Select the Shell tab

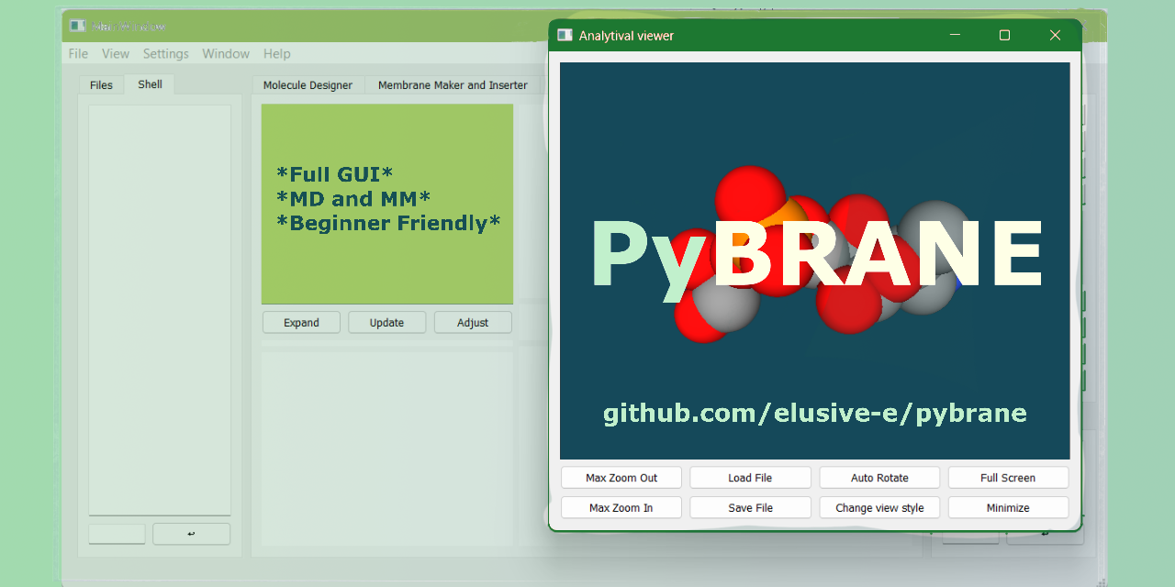pyautogui.click(x=150, y=84)
